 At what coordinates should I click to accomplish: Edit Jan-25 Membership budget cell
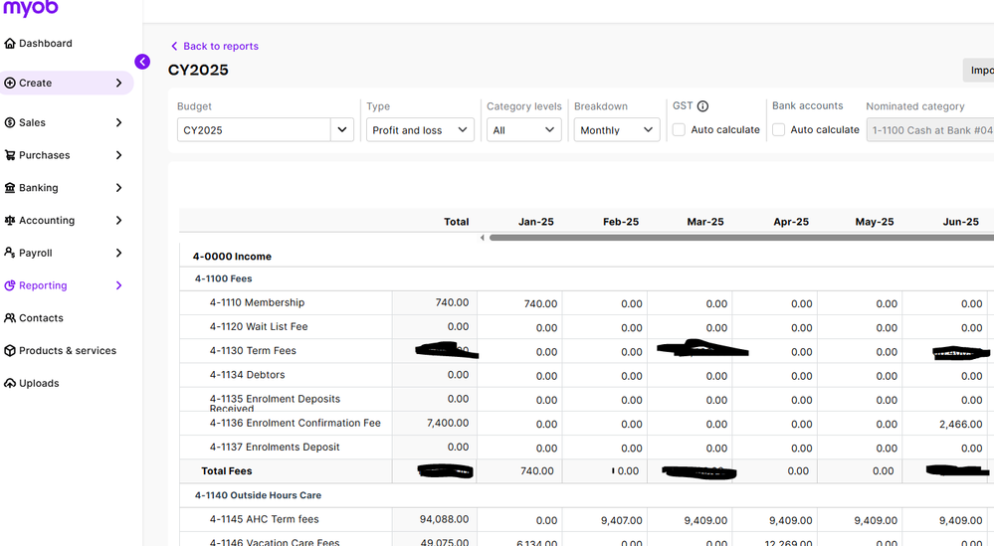(519, 303)
